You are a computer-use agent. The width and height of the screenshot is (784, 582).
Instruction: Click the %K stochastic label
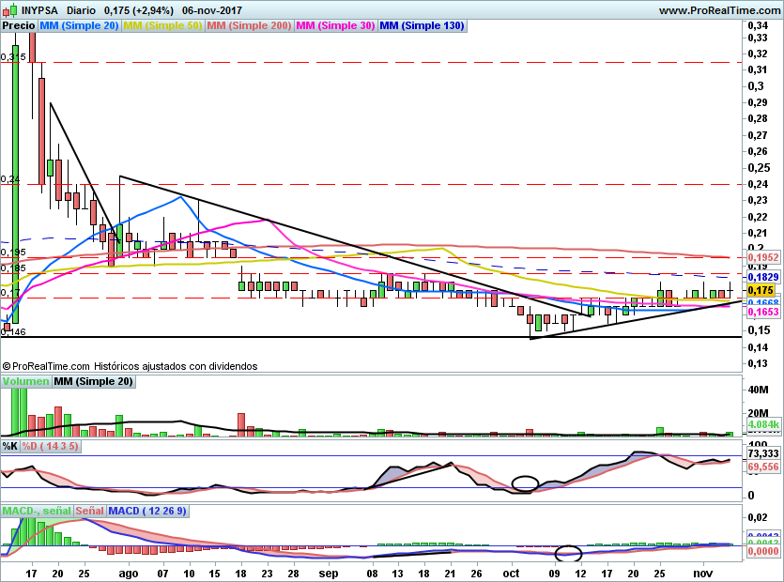(x=10, y=446)
